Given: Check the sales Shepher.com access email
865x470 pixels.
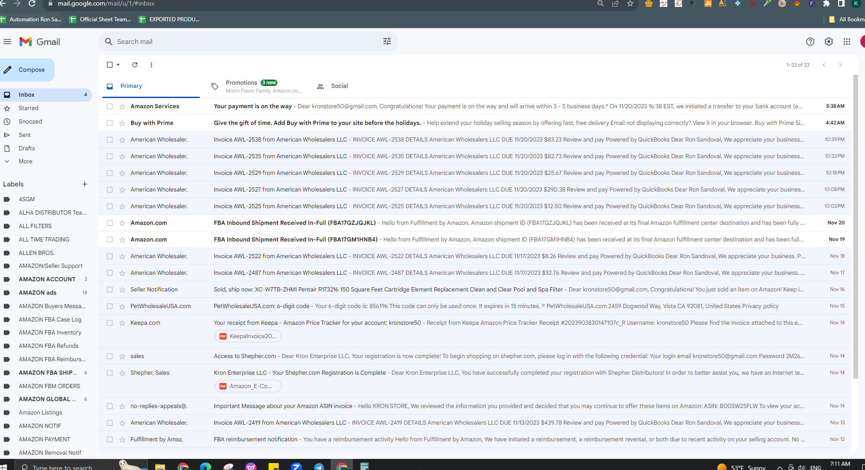Looking at the screenshot, I should click(x=110, y=356).
